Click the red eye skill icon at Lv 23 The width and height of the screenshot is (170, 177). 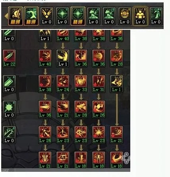click(x=81, y=135)
